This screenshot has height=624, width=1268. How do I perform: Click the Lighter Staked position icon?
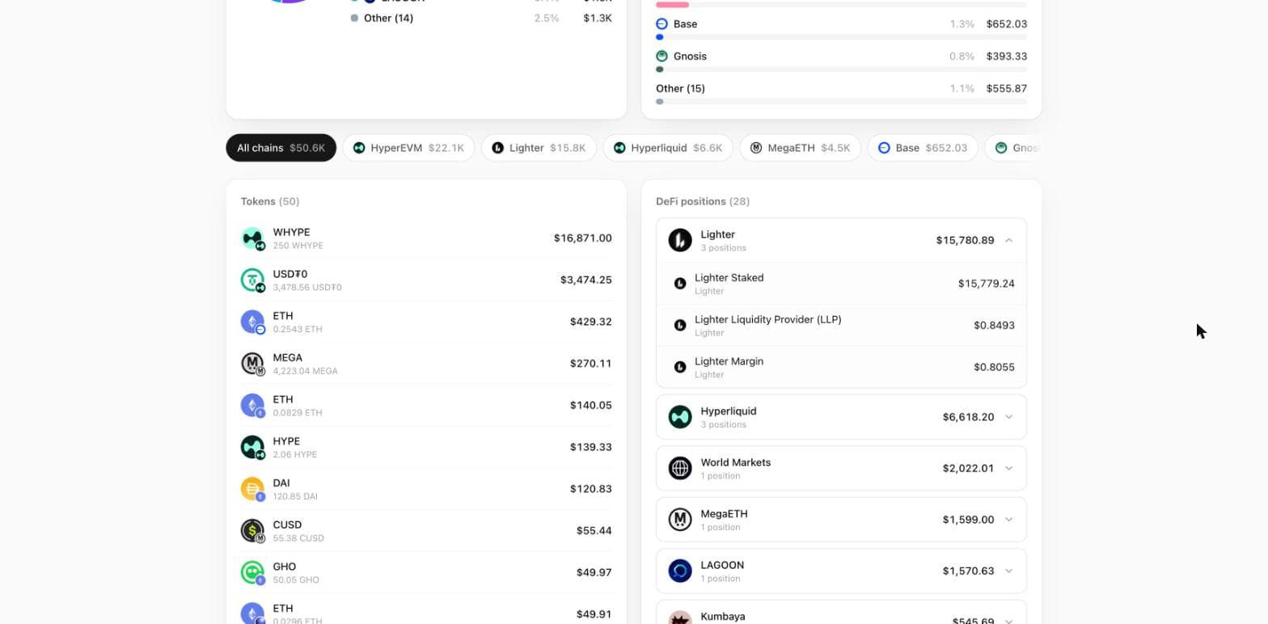[x=680, y=284]
